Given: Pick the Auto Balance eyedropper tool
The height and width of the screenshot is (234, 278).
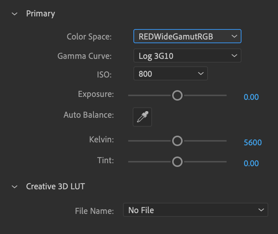Looking at the screenshot, I should (x=142, y=117).
